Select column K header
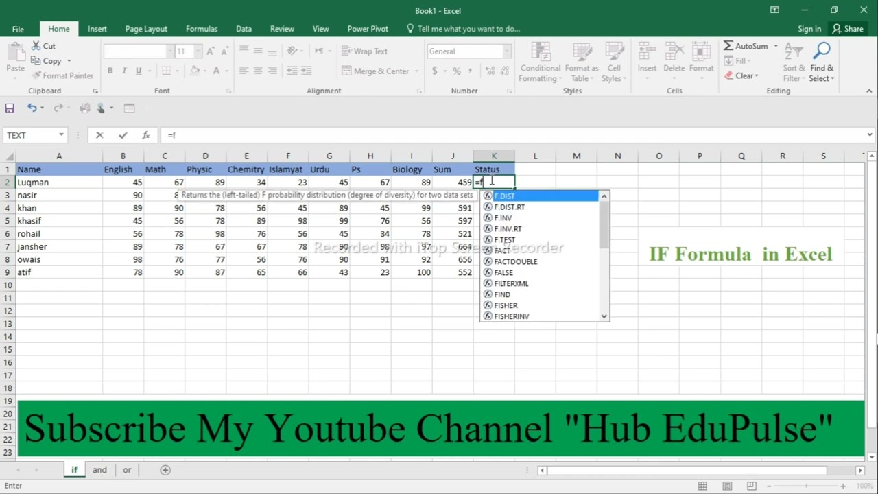The width and height of the screenshot is (878, 494). (494, 156)
